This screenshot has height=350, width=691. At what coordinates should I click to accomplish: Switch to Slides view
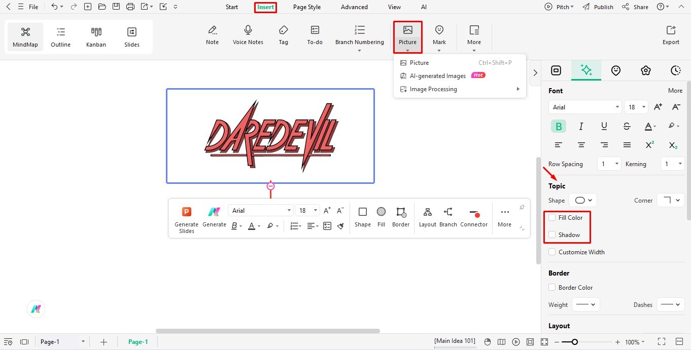click(x=132, y=37)
